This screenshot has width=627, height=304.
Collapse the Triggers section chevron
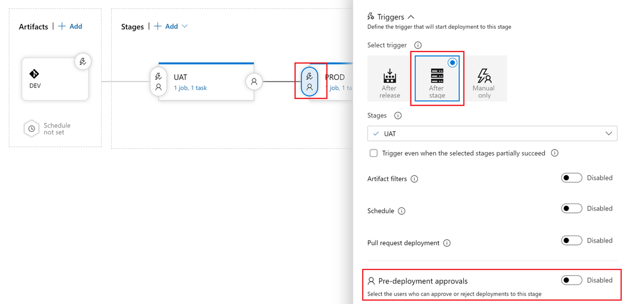410,17
